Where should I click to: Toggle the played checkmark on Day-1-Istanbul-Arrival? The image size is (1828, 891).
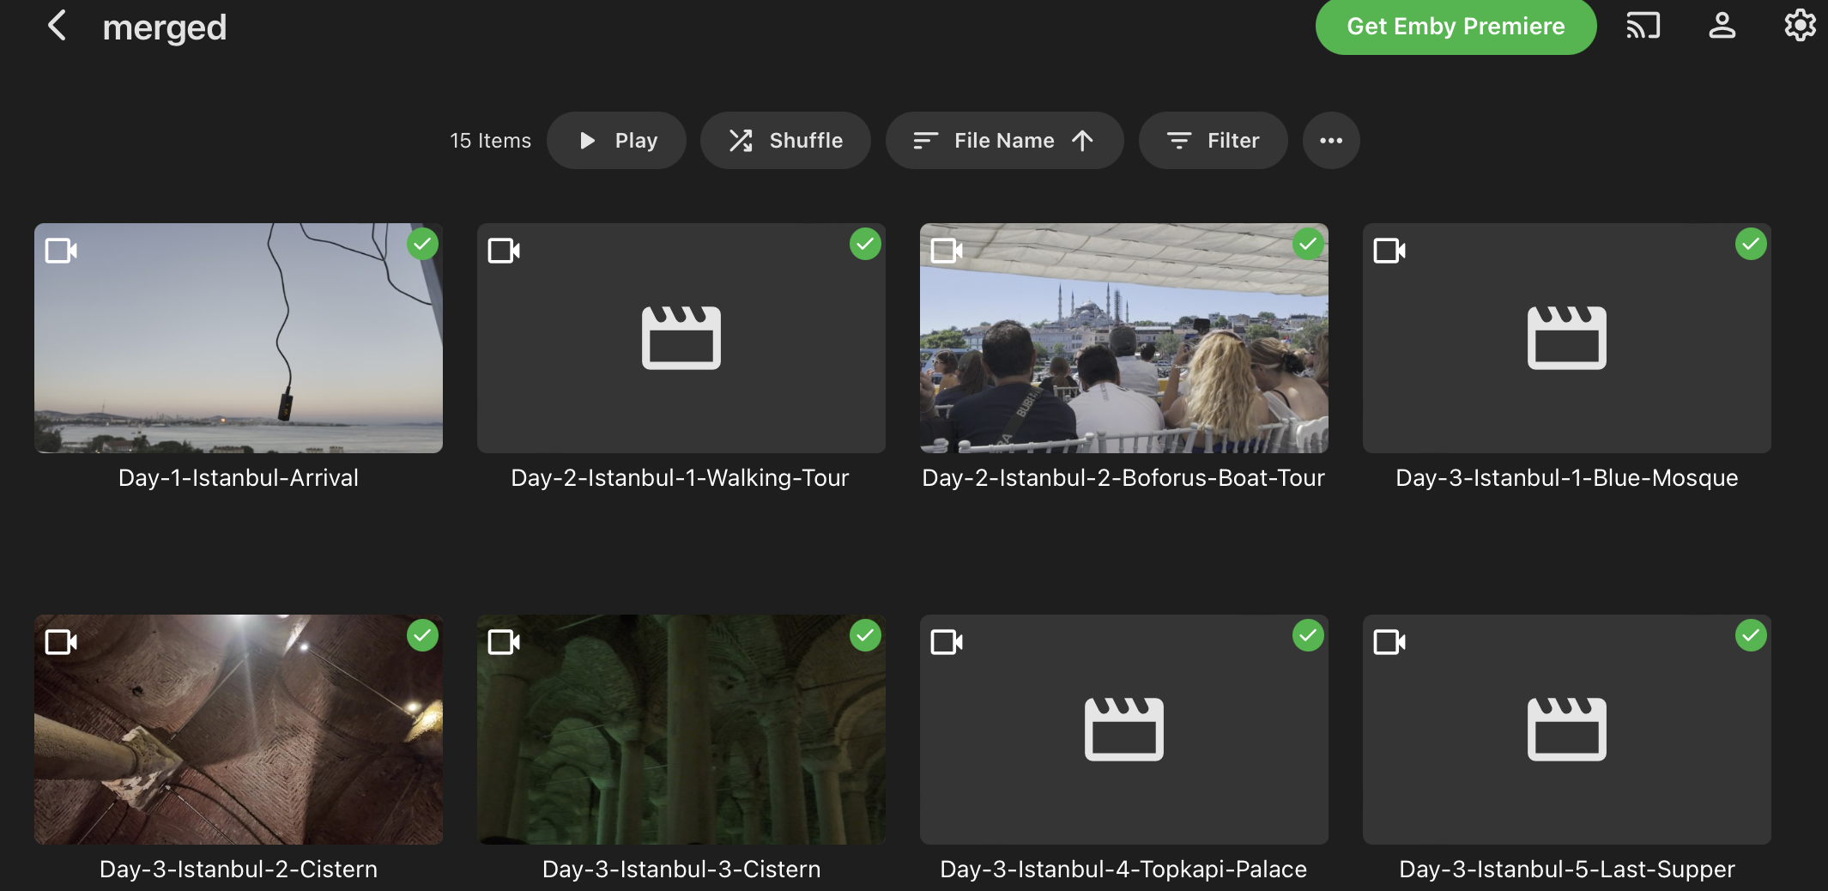(422, 245)
